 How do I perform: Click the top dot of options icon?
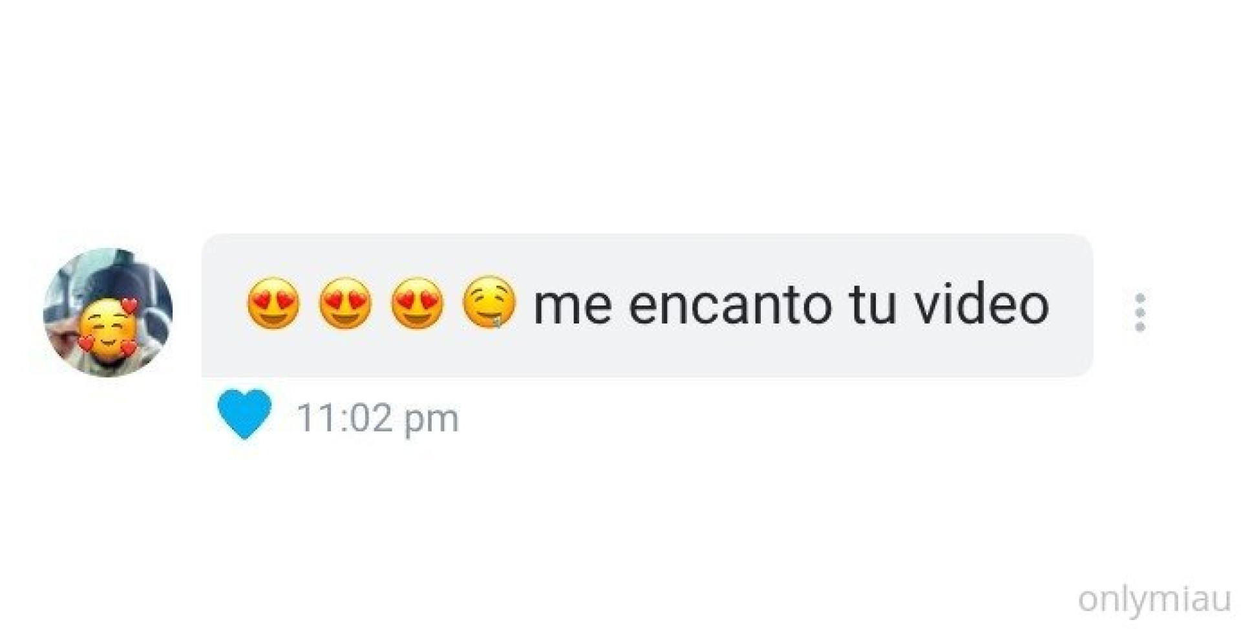point(1140,298)
